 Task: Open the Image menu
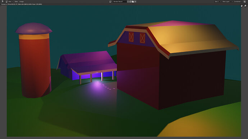tap(22, 1)
